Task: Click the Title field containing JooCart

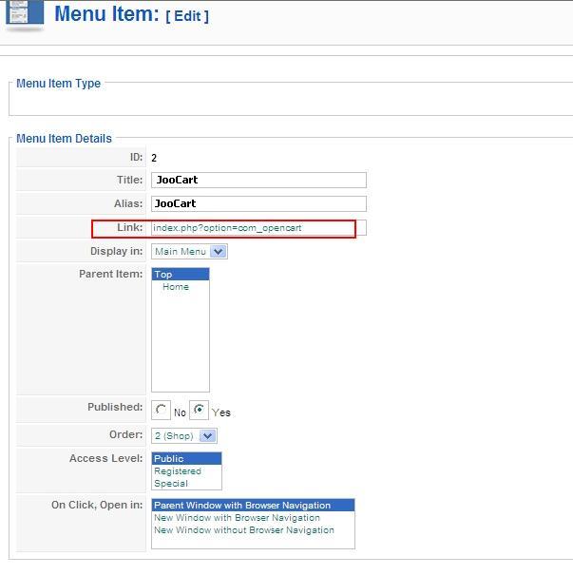Action: pyautogui.click(x=258, y=180)
